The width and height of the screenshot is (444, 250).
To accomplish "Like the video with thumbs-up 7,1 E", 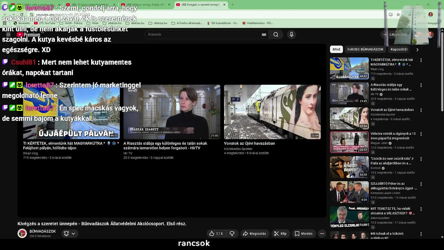I will [x=216, y=234].
